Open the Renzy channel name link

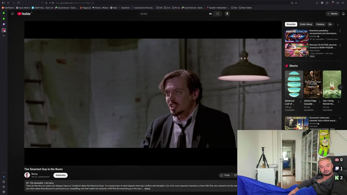pos(34,174)
